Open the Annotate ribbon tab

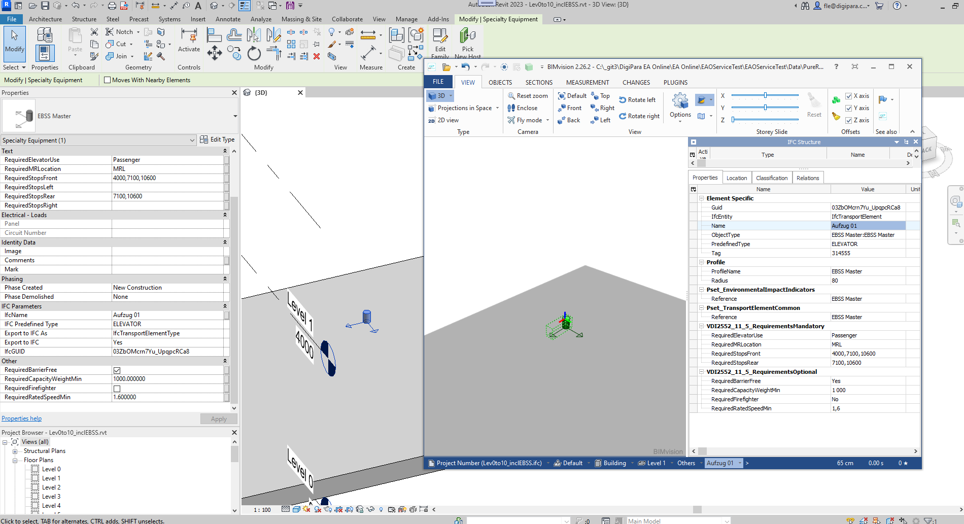[228, 19]
